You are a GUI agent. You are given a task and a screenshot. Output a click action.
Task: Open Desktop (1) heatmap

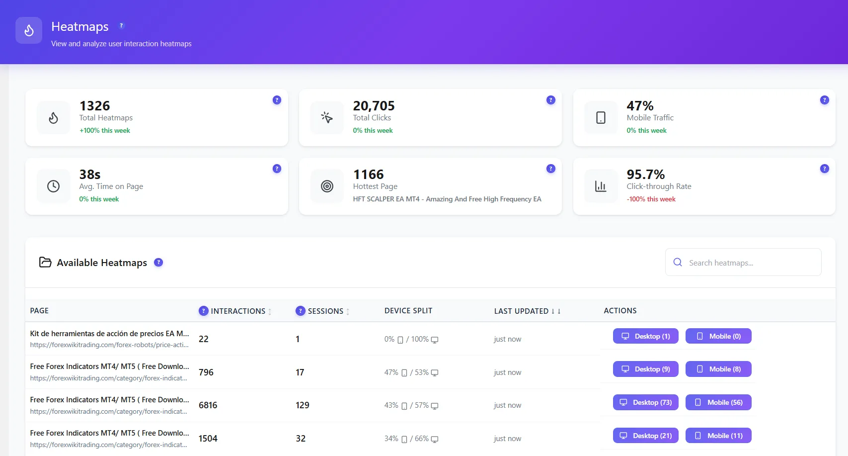coord(645,336)
